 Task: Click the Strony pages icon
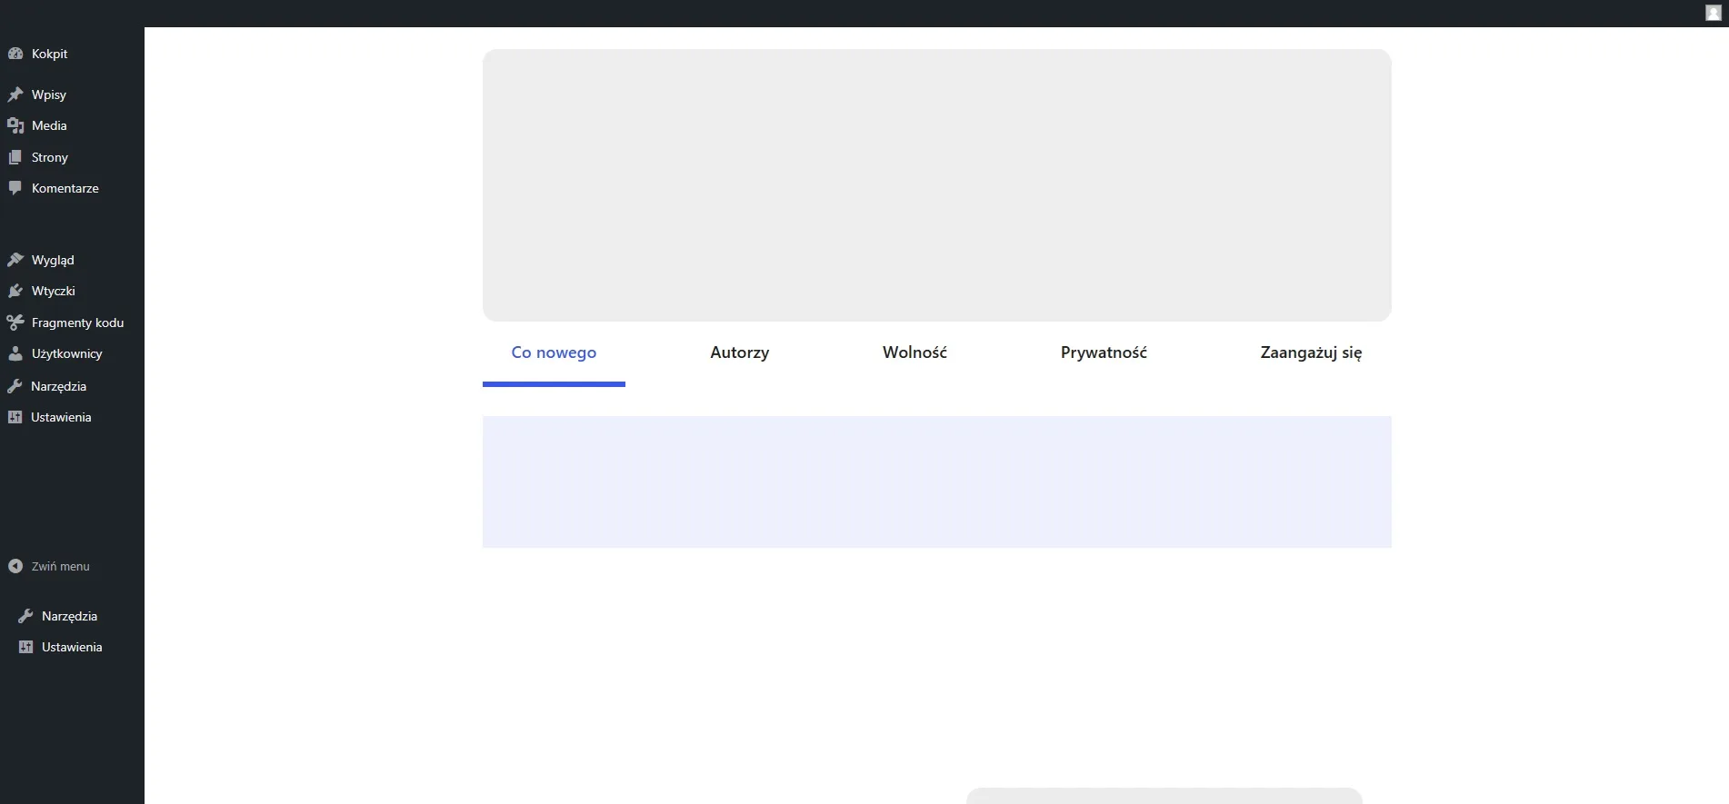(x=15, y=157)
